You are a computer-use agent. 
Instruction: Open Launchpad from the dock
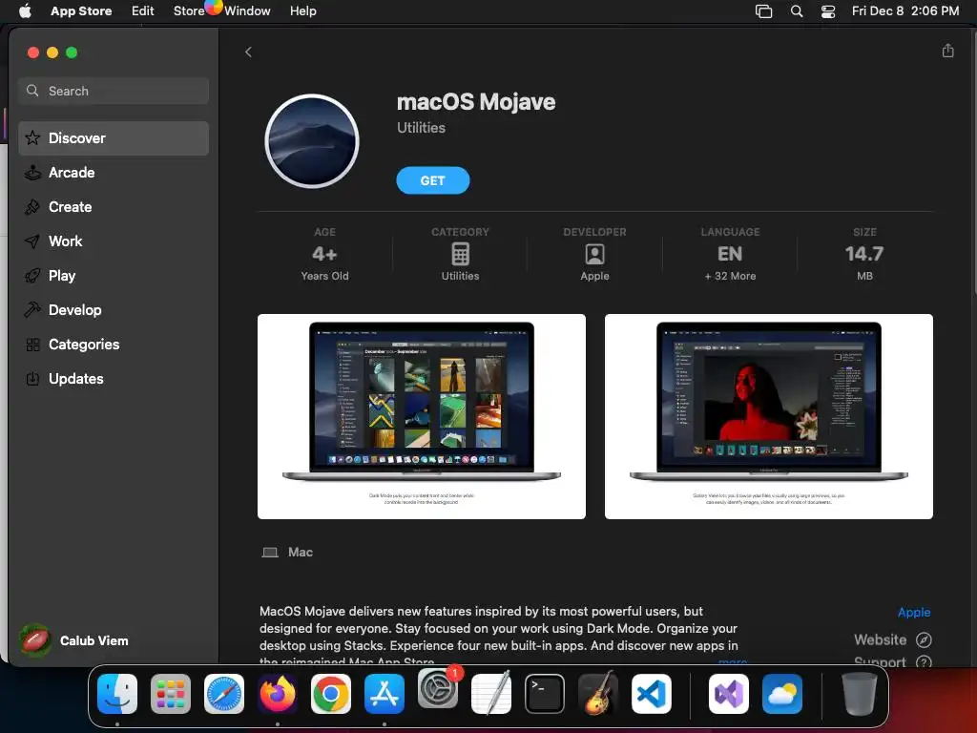(x=171, y=694)
